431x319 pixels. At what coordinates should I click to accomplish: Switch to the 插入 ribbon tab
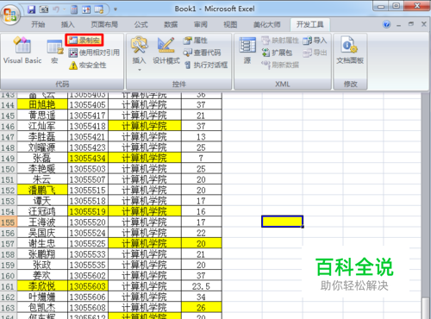tap(68, 24)
